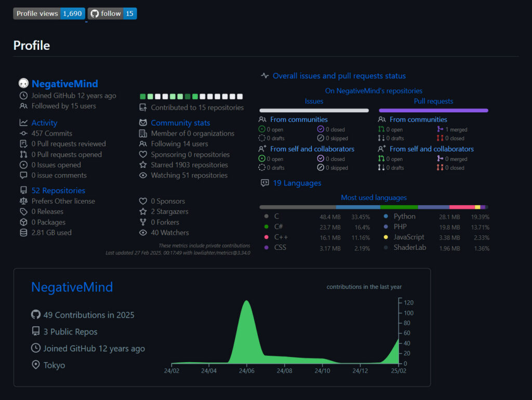Click the eye icon beside Watching 51 repositories
Screen dimensions: 532x400
[x=143, y=176]
